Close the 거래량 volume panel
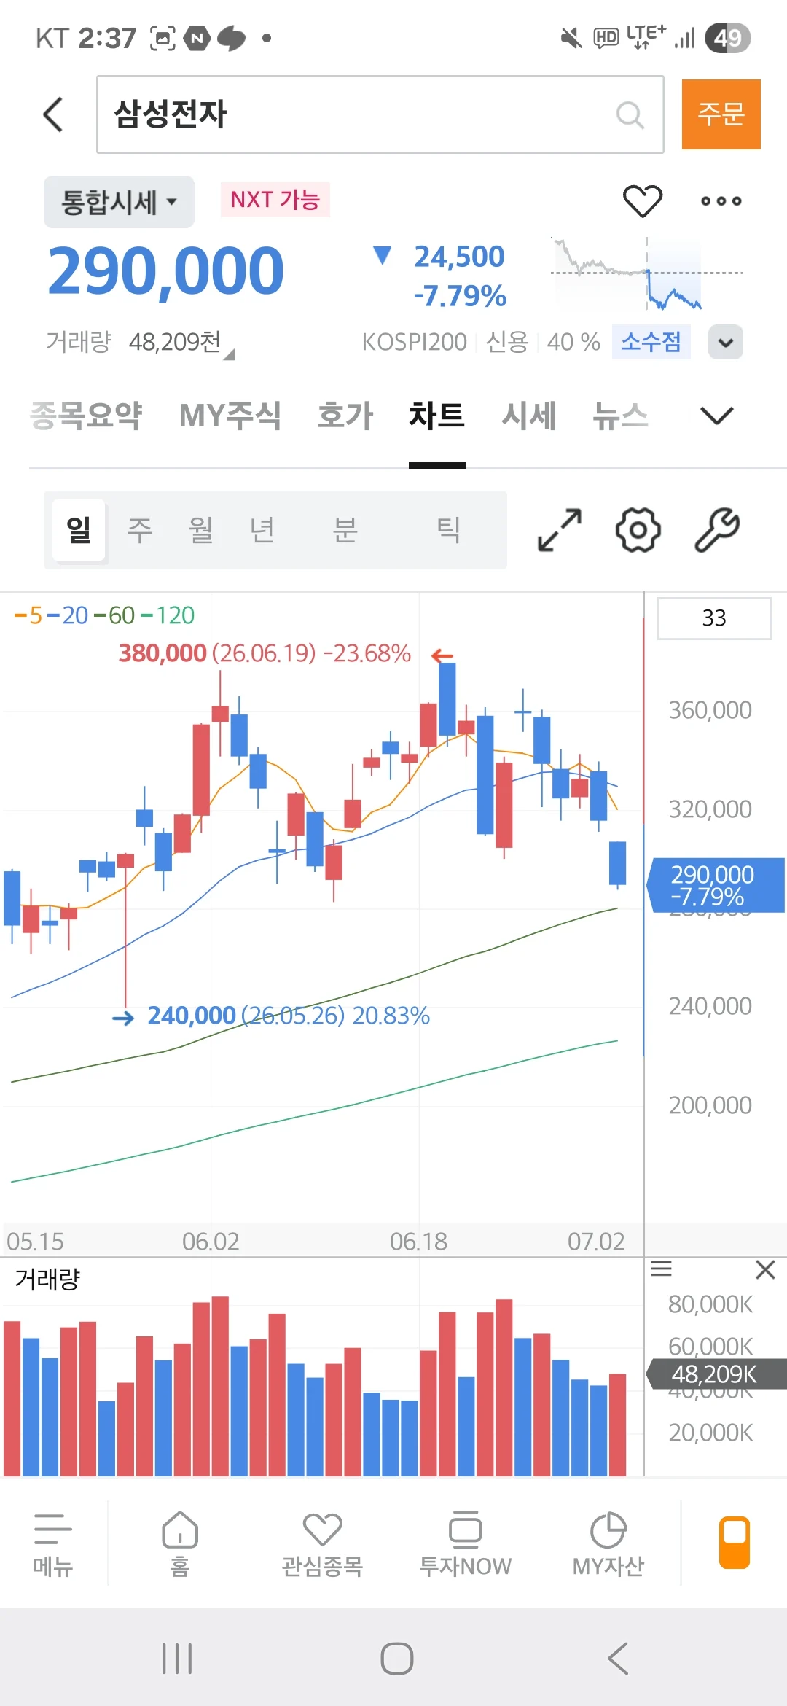The height and width of the screenshot is (1706, 787). point(765,1269)
